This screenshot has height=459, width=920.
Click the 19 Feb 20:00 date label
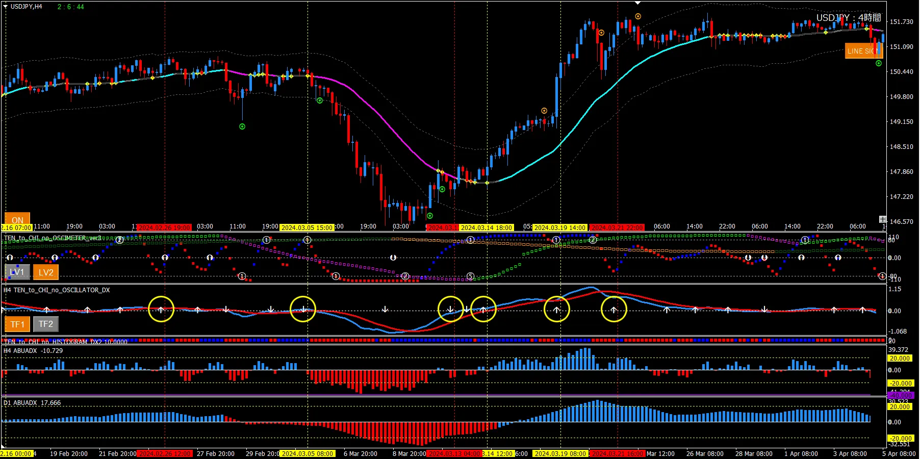[x=69, y=453]
